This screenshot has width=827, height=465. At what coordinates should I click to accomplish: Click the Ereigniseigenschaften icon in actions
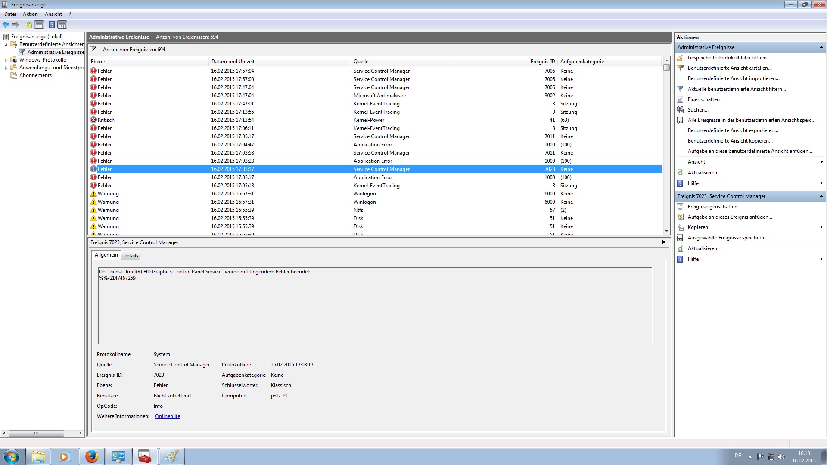(x=680, y=207)
